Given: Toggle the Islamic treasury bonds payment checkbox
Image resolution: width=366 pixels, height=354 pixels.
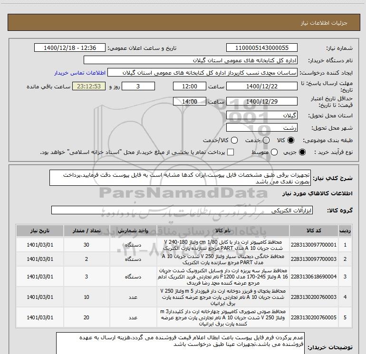Looking at the screenshot, I should point(231,152).
